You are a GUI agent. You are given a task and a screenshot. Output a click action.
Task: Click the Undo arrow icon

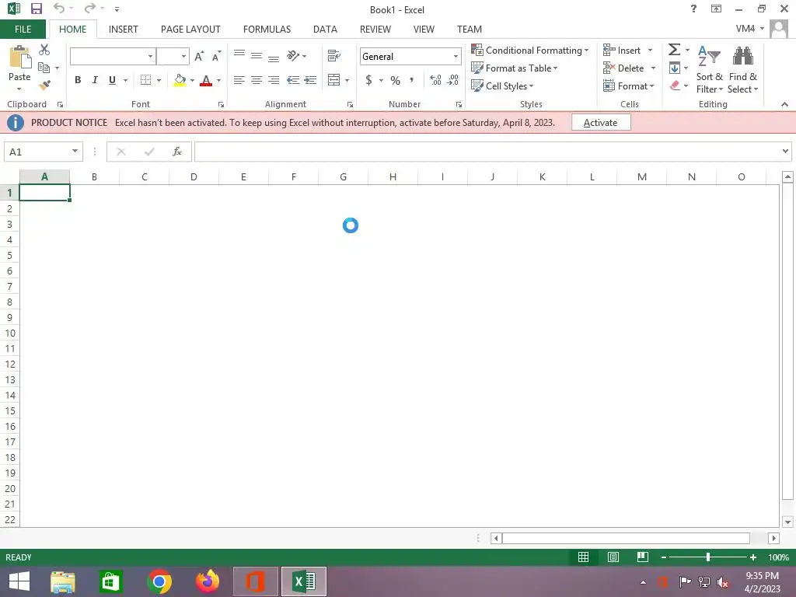click(59, 8)
